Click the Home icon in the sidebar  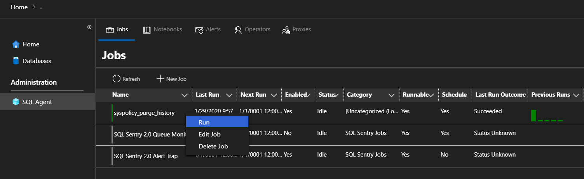click(x=16, y=44)
